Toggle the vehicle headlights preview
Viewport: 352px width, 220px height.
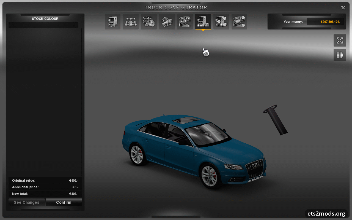point(340,55)
